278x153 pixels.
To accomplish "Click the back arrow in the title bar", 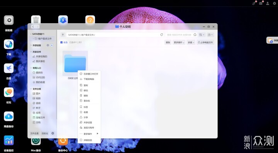I will point(33,27).
